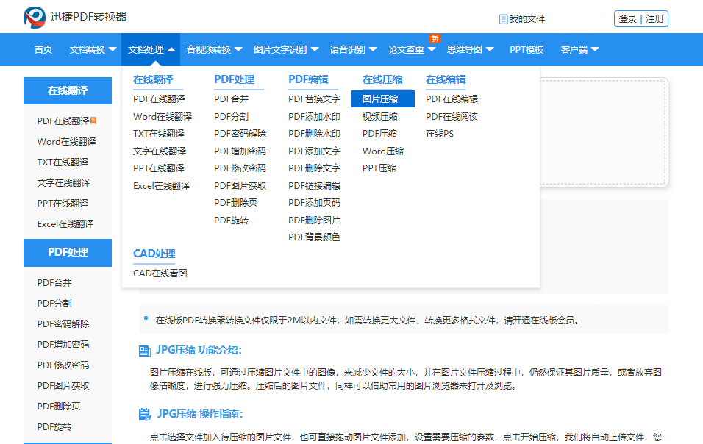Open 在线PS in the dropdown menu
Screen dimensions: 703x444
(440, 134)
